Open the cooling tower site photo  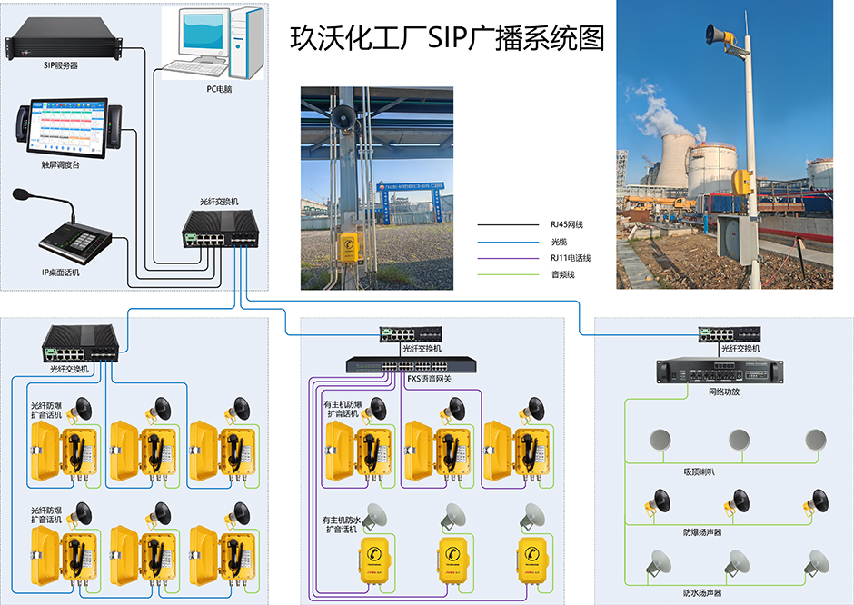click(724, 145)
